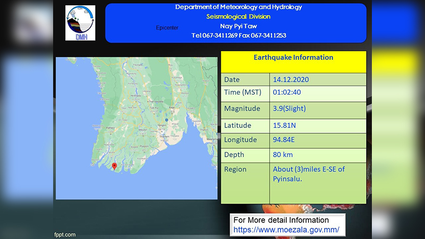Select the Tel and Fax number line
This screenshot has height=239, width=425.
239,36
